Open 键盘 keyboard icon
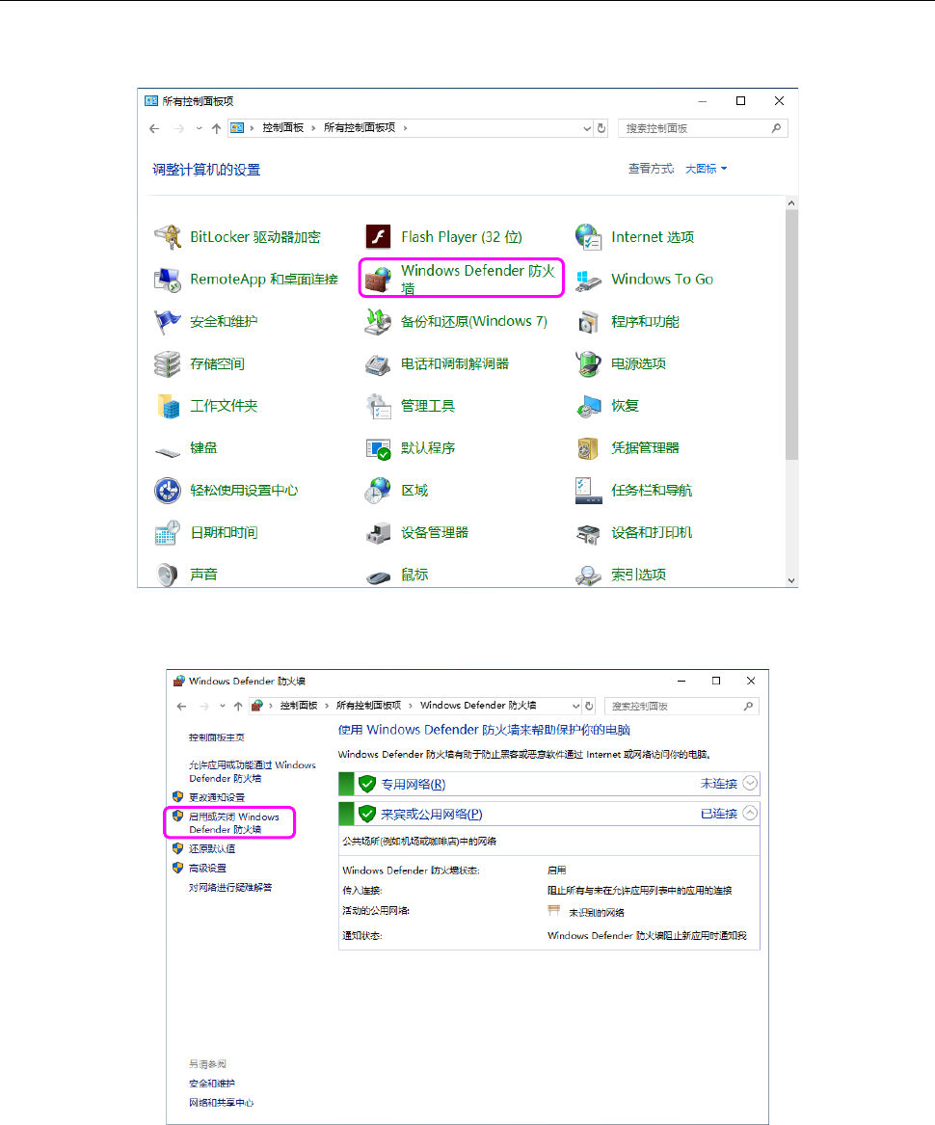Screen dimensions: 935x1125 coord(168,451)
